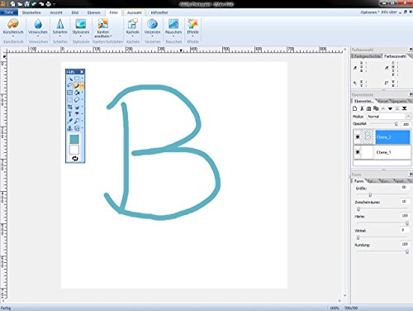Select the Text tool in toolbox
Viewport: 413px width, 311px height.
[x=69, y=113]
